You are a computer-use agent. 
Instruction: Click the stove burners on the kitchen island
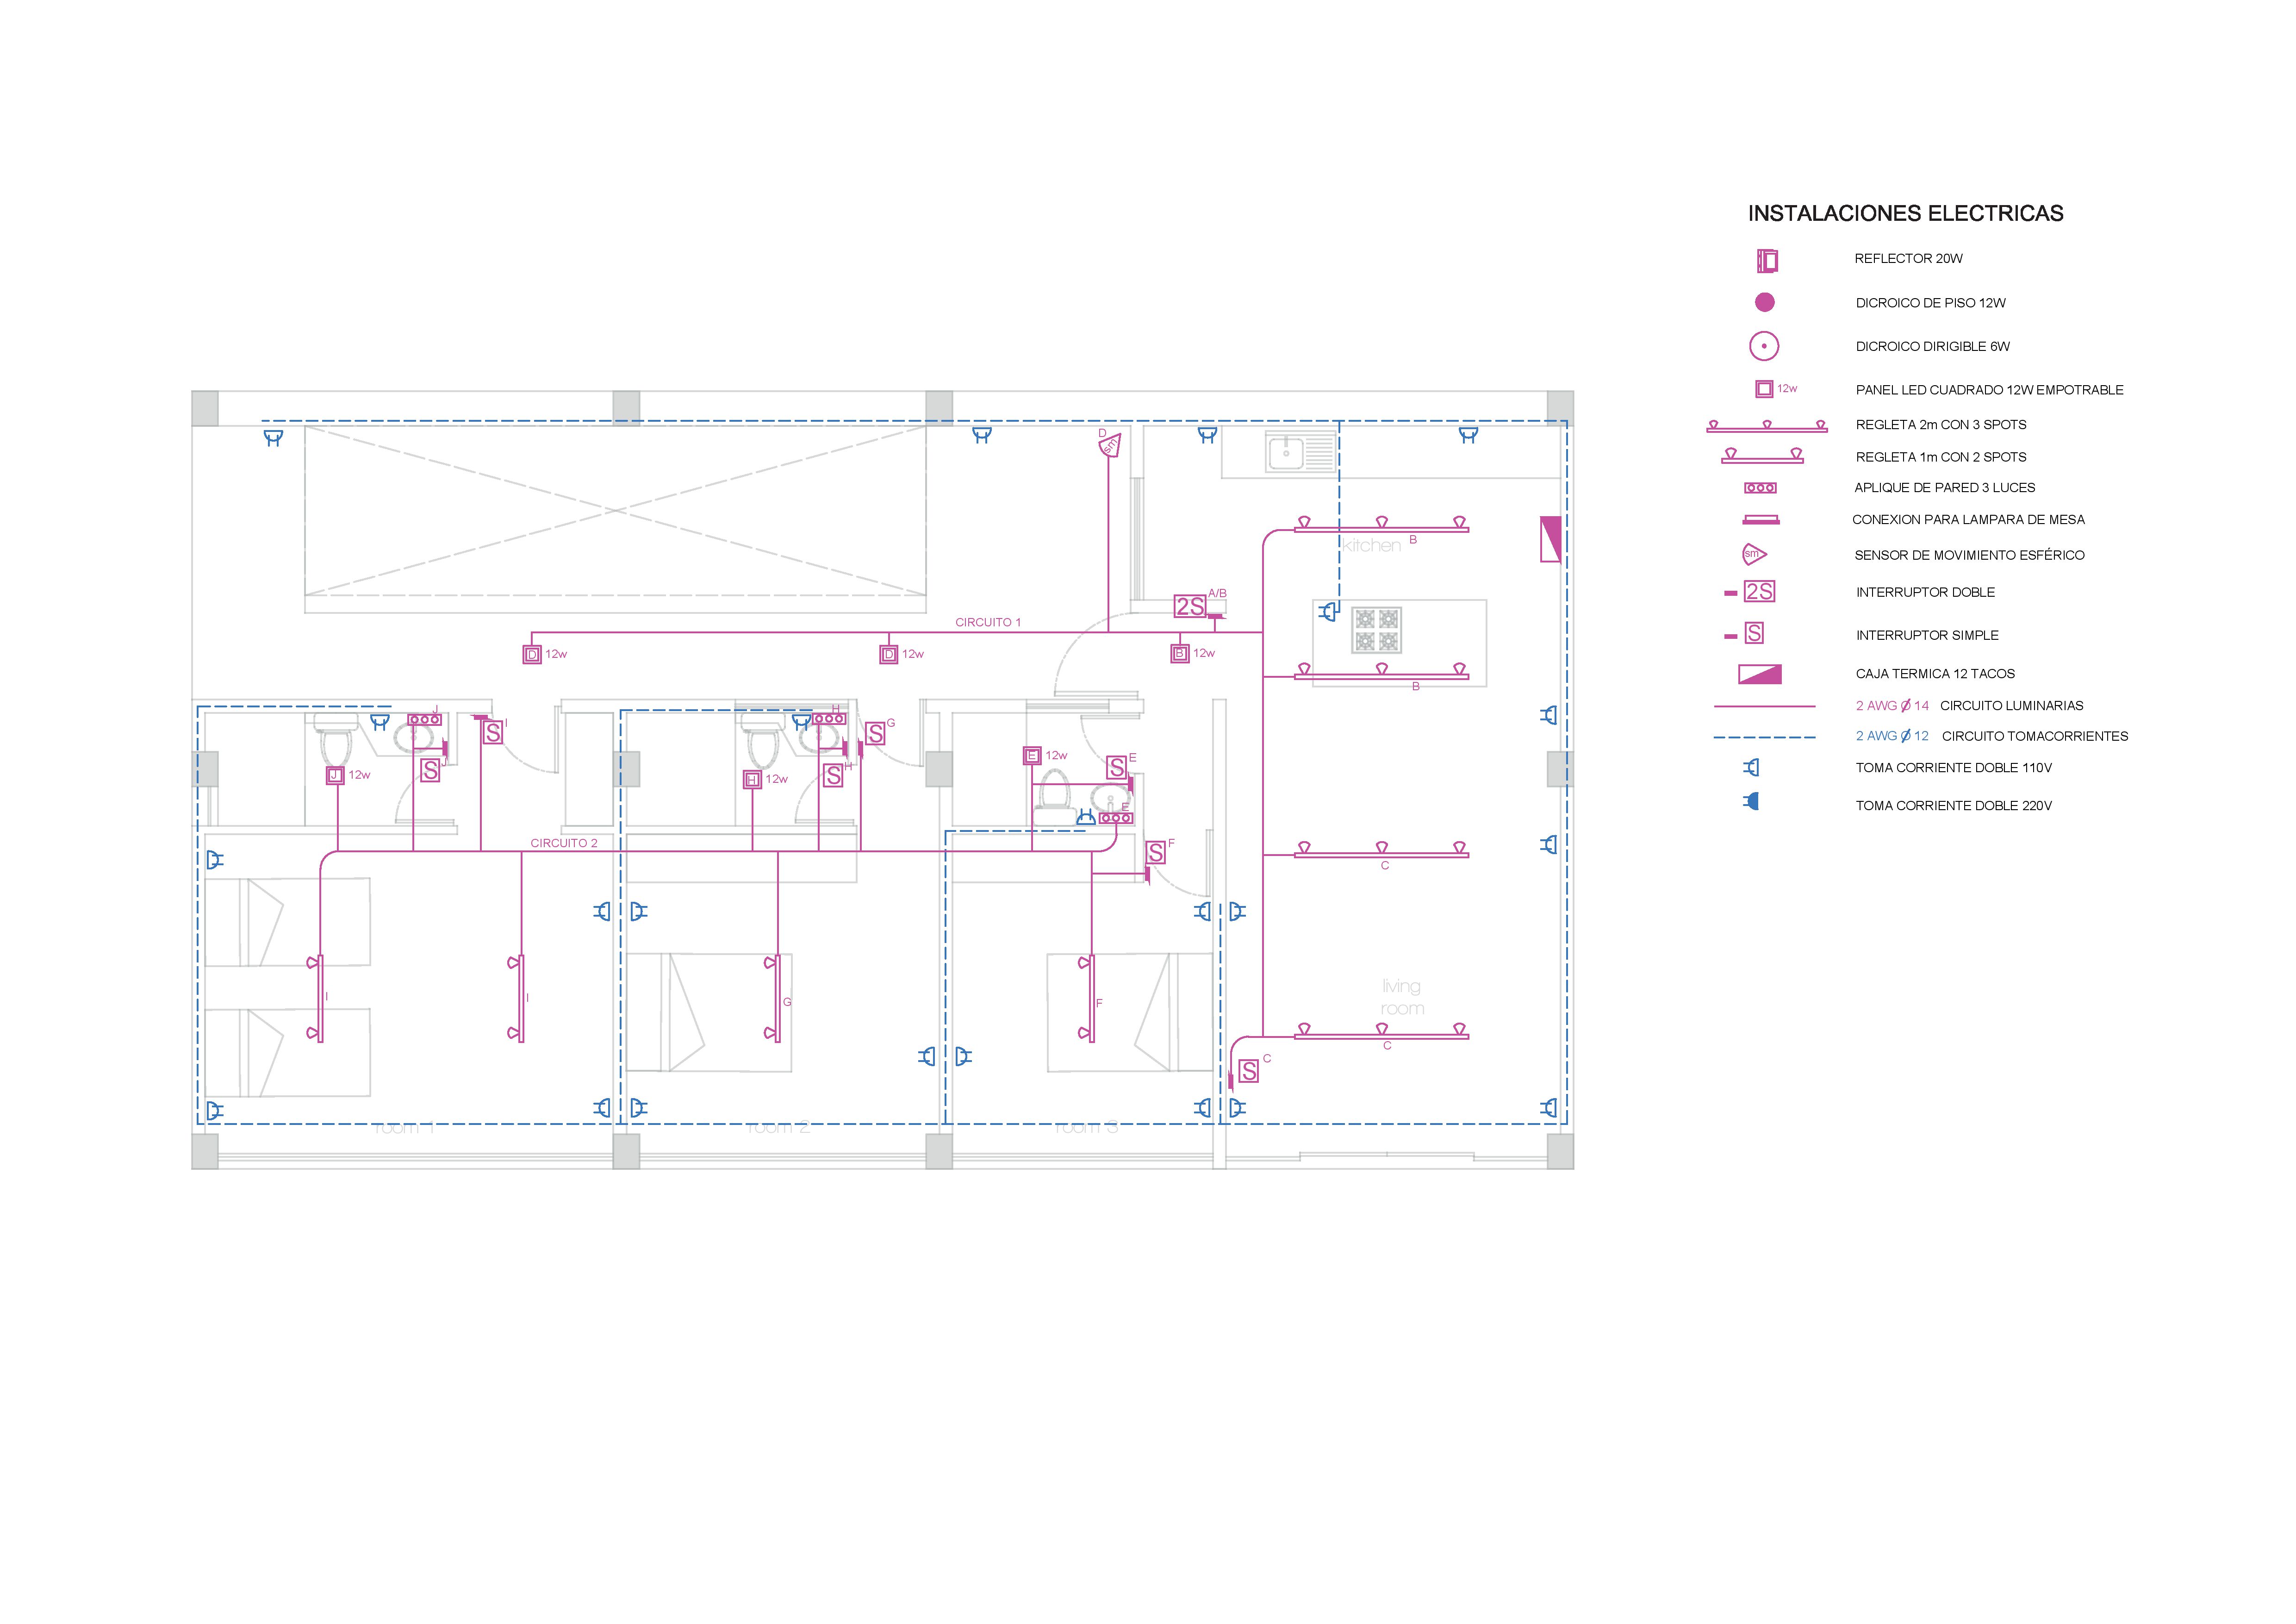pyautogui.click(x=1377, y=630)
